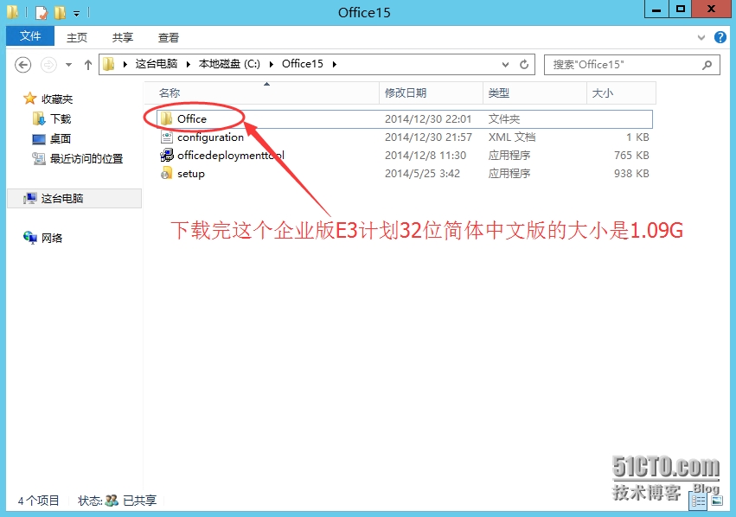This screenshot has width=736, height=517.
Task: Switch to the 查看 ribbon tab
Action: (168, 37)
